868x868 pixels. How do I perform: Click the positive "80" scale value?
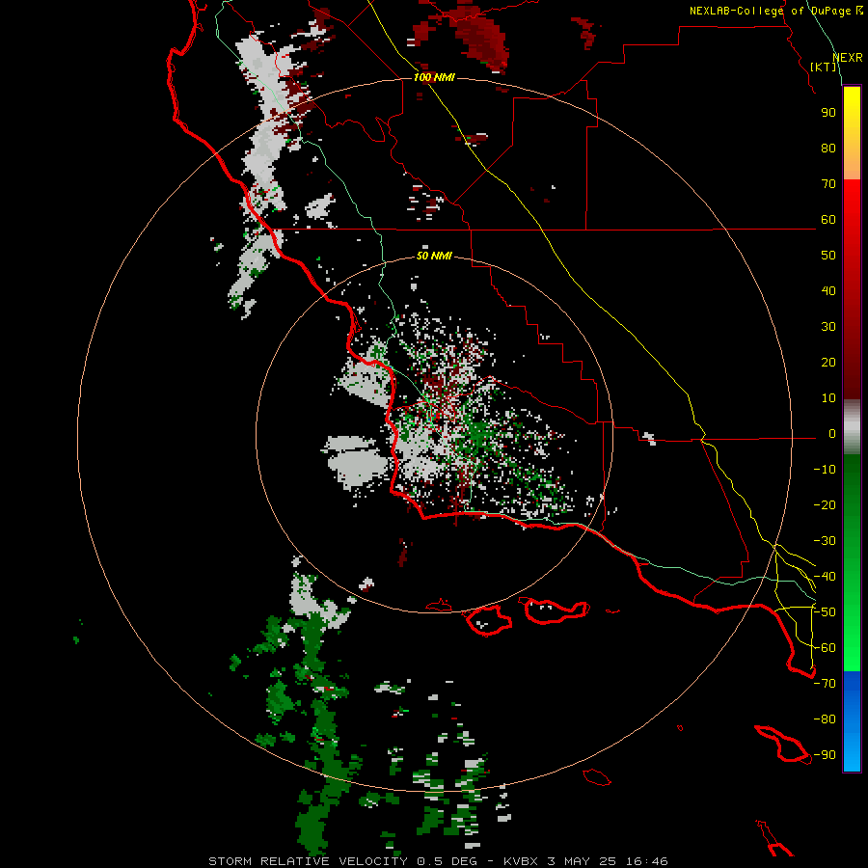(828, 149)
